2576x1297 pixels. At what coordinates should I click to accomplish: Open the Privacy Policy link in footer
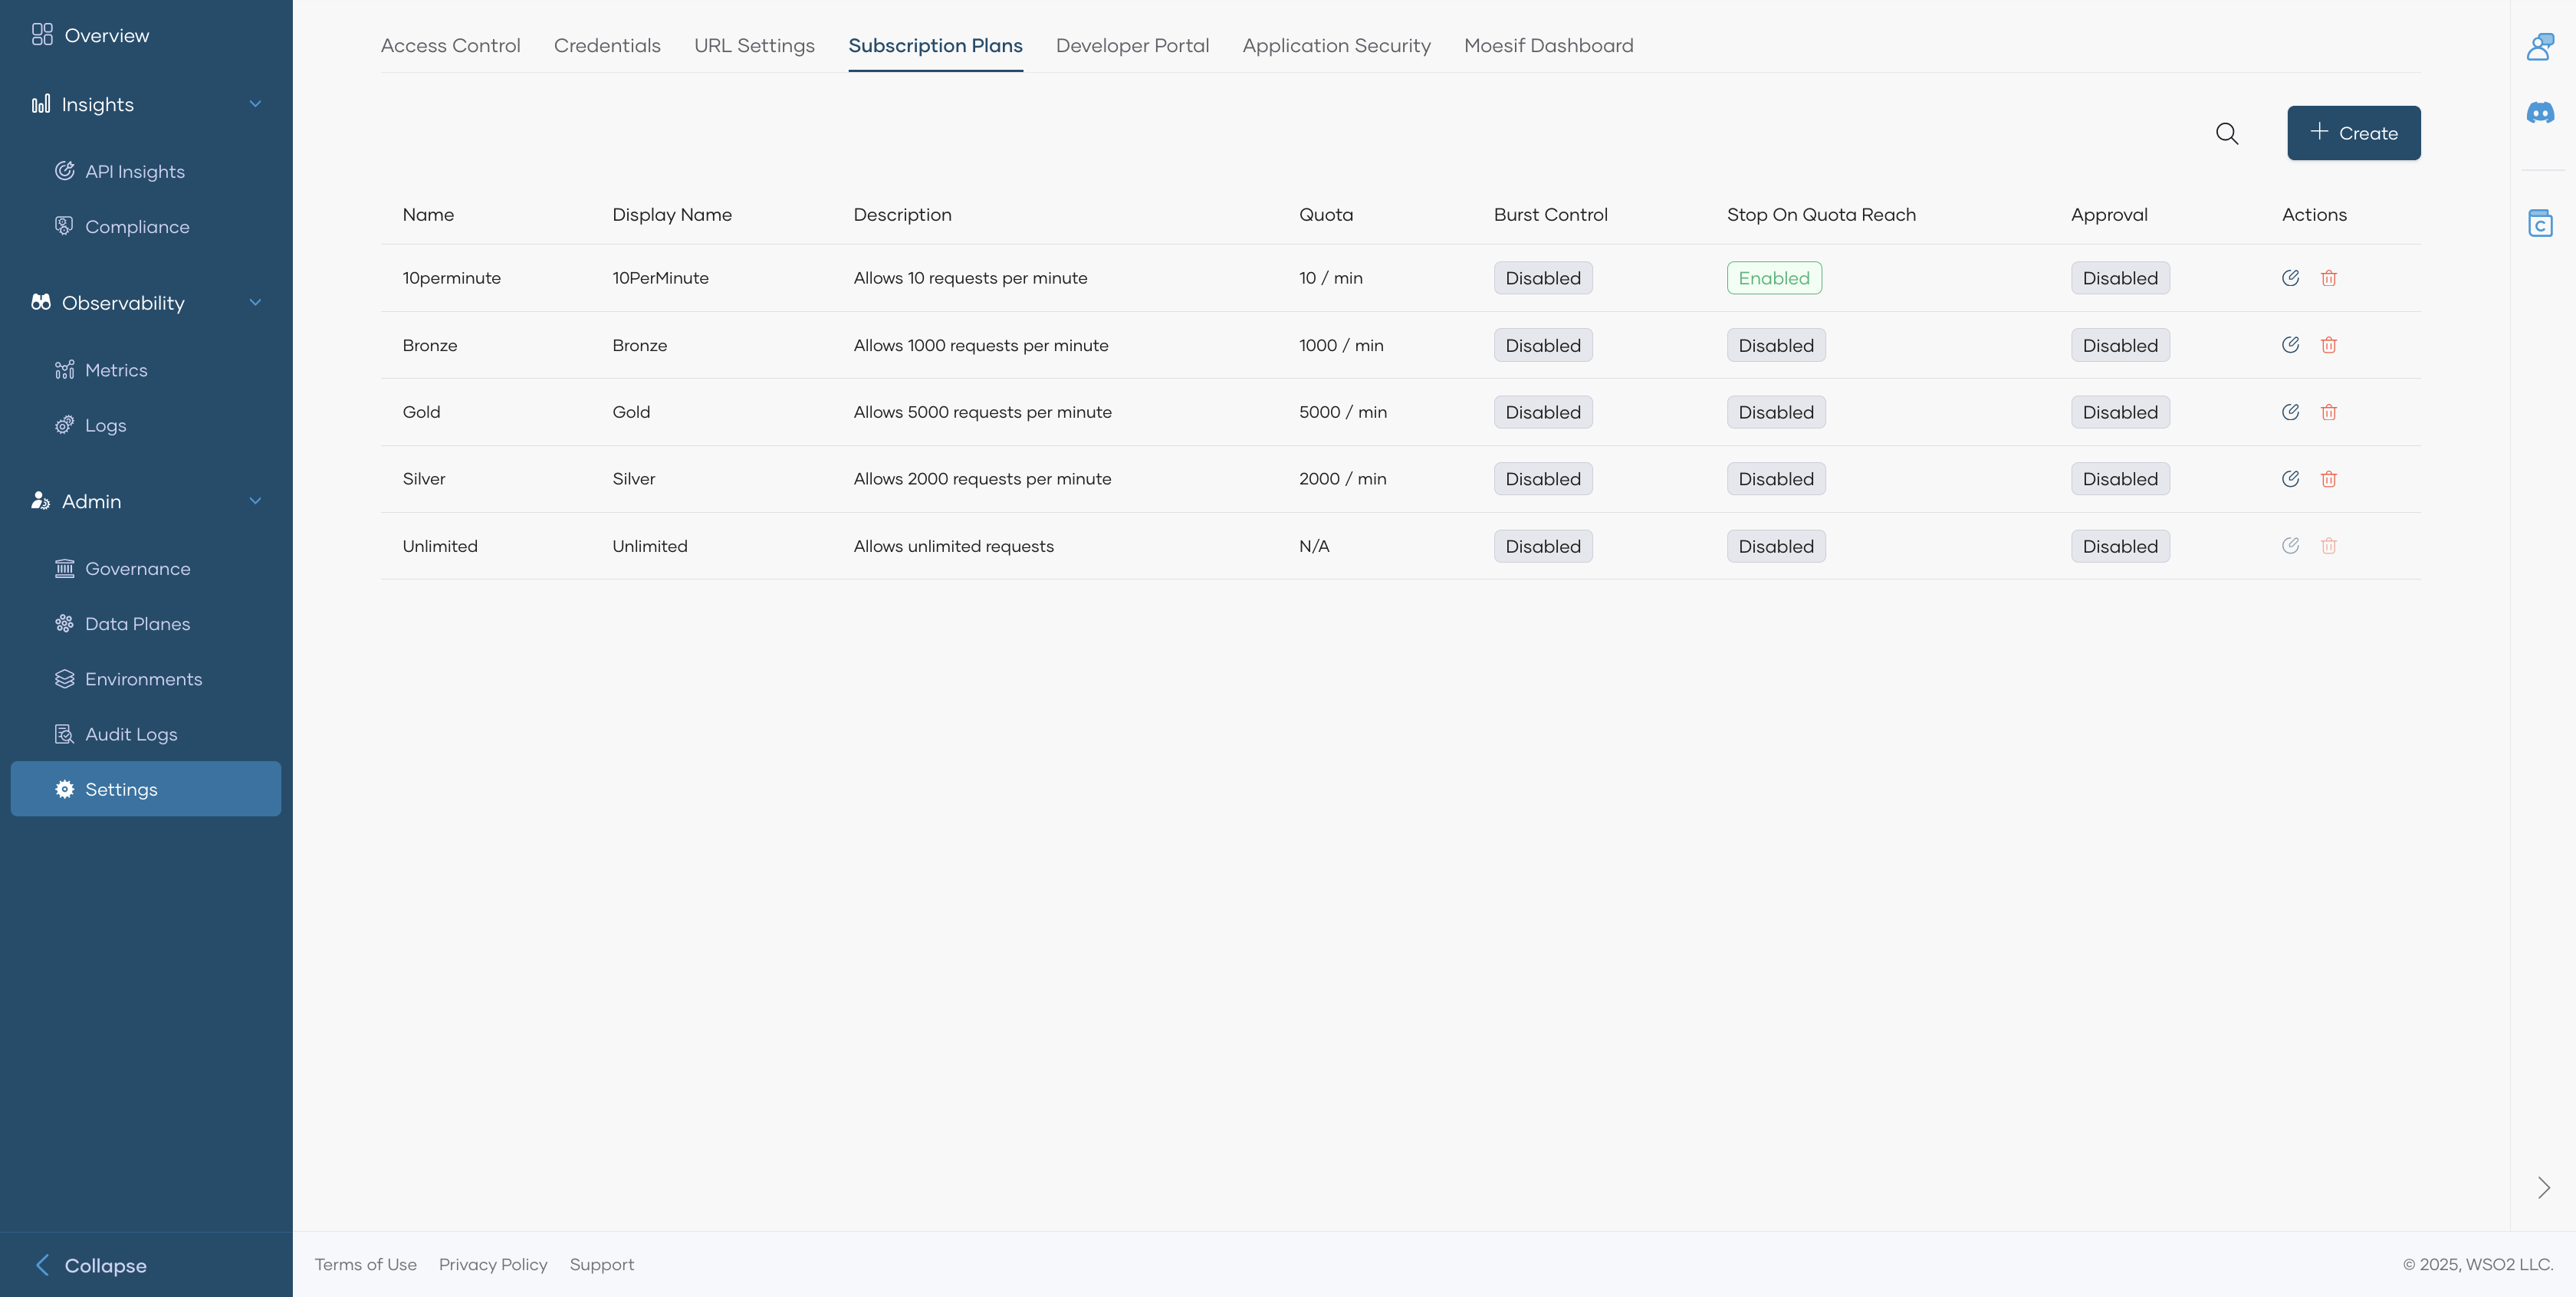(x=493, y=1264)
